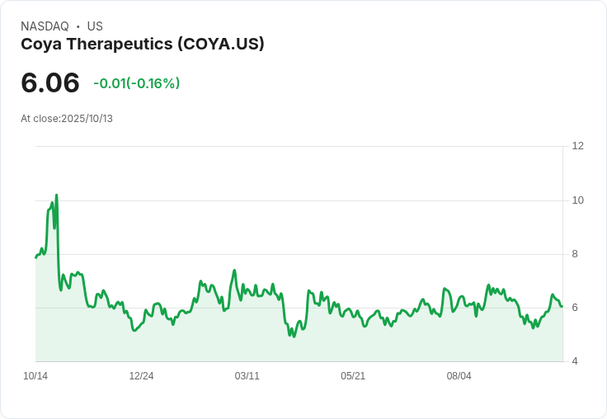Open the Coya Therapeutics (COYA.US) title
This screenshot has height=419, width=607.
click(143, 44)
